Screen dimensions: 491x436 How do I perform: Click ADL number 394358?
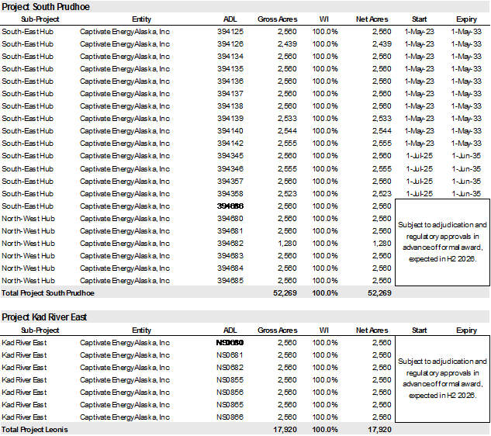(230, 193)
